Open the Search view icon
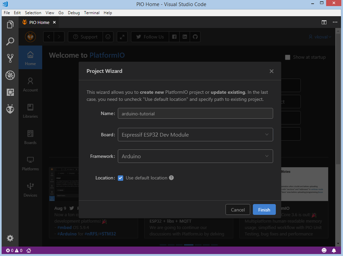Screen dimensions: 343x256 [x=10, y=41]
